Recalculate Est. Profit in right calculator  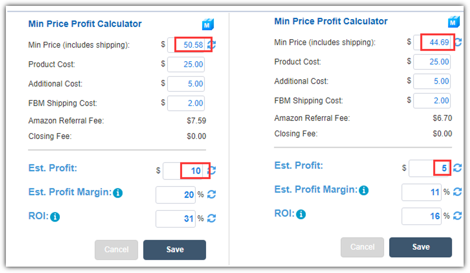pos(457,168)
